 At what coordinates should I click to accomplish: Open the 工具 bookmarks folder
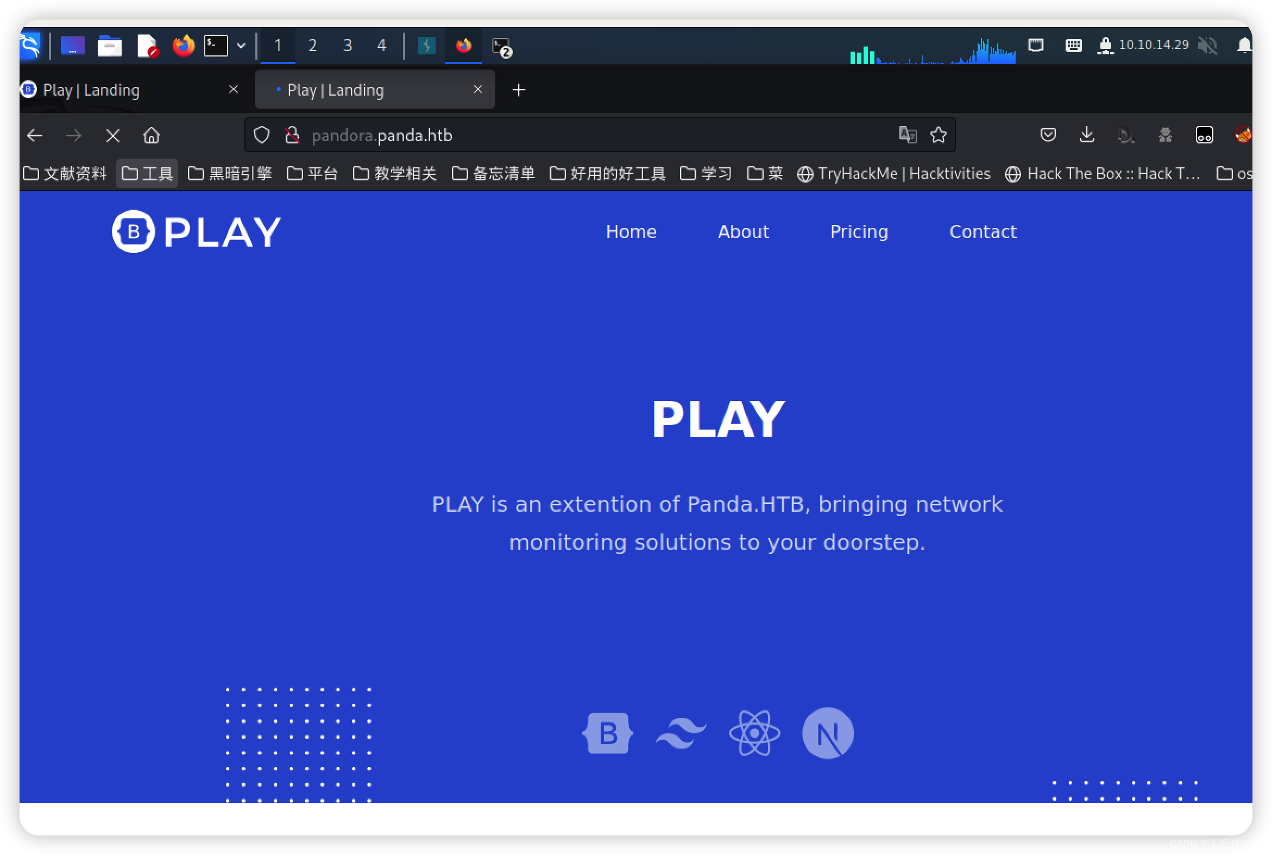(x=147, y=173)
